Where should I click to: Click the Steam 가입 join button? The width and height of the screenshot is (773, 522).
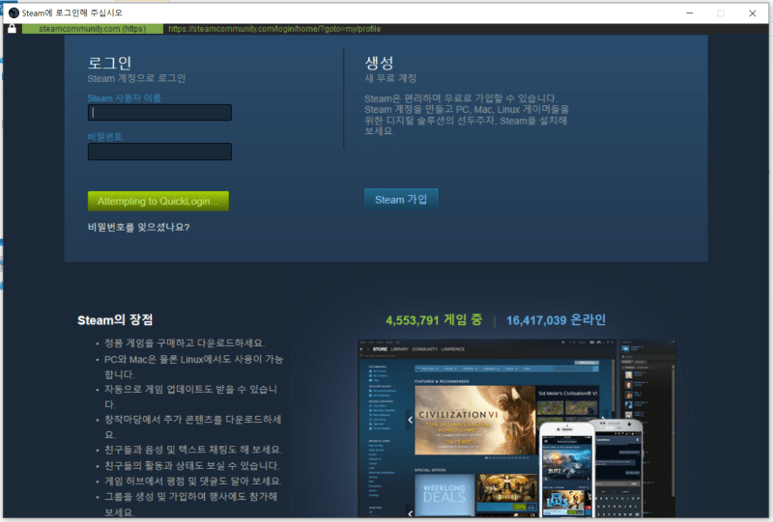coord(401,200)
